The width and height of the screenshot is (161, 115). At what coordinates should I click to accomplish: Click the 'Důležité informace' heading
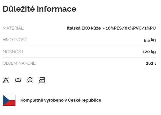click(39, 9)
